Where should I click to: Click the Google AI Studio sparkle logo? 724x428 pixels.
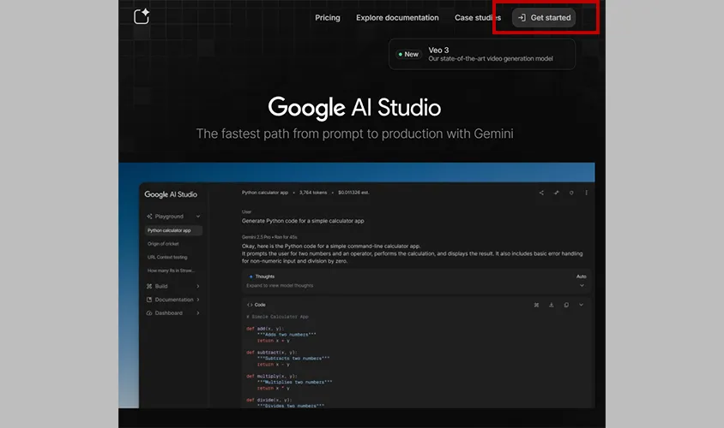point(142,17)
